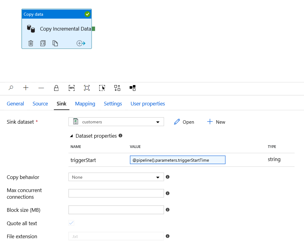Reset canvas zoom to 100%
This screenshot has height=244, width=304.
pos(72,88)
